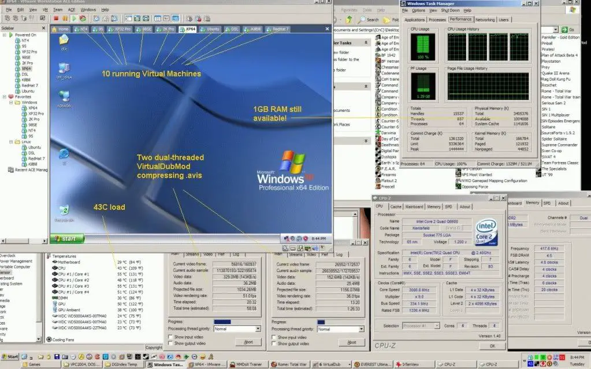Select the Opposing Force shortcut in Explorer

click(x=471, y=187)
